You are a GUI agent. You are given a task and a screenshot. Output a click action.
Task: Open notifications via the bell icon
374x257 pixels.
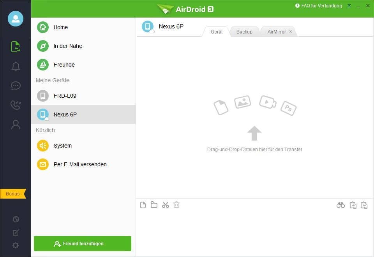point(16,66)
